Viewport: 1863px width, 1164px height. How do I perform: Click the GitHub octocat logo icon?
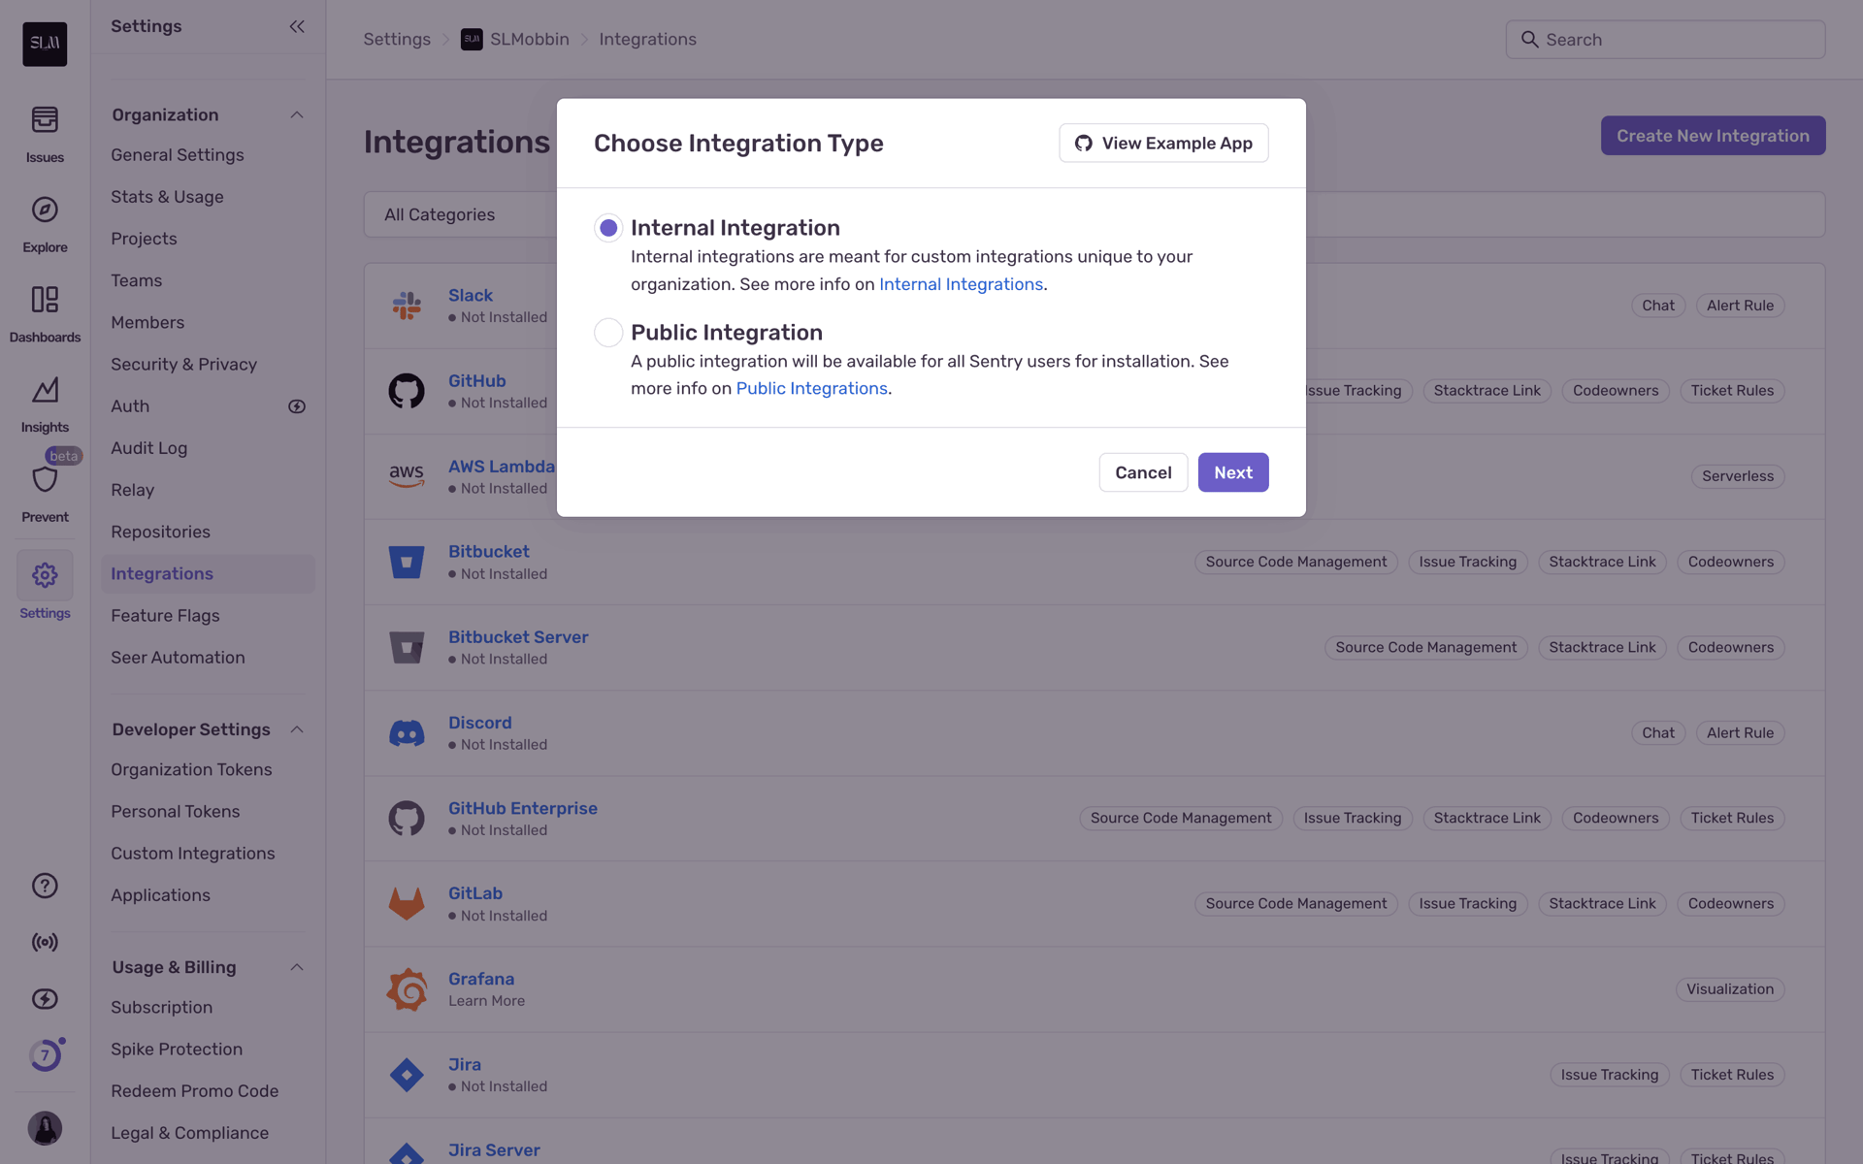[407, 391]
